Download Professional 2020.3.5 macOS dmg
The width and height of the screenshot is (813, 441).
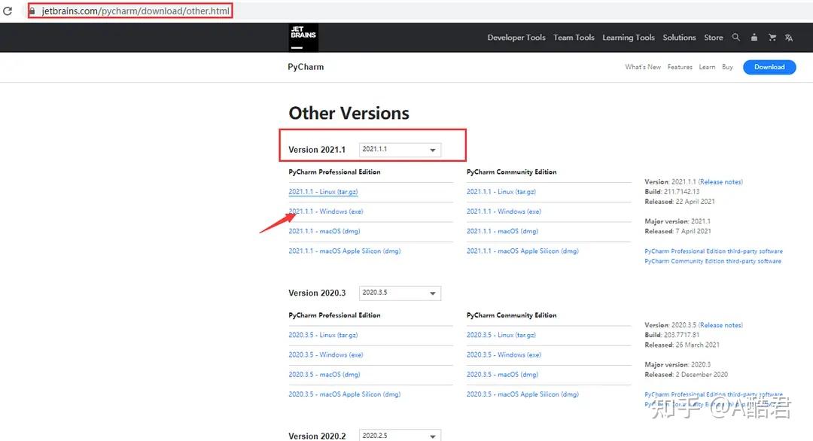coord(324,374)
